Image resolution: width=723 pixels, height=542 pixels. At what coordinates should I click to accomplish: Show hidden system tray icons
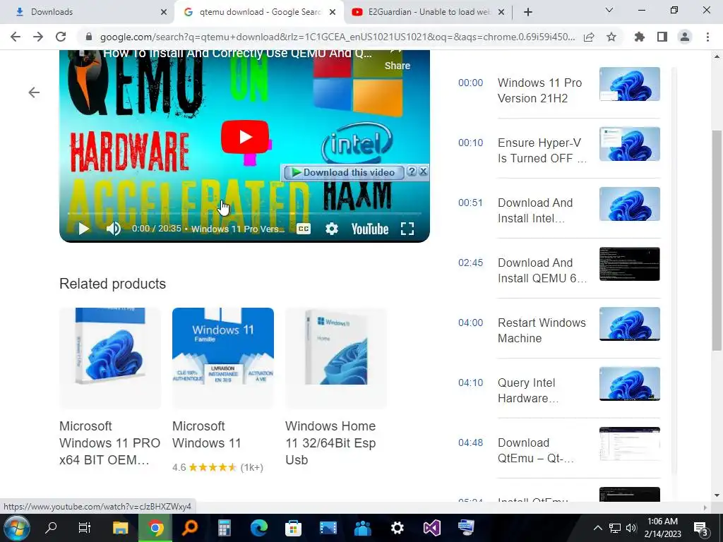(597, 528)
